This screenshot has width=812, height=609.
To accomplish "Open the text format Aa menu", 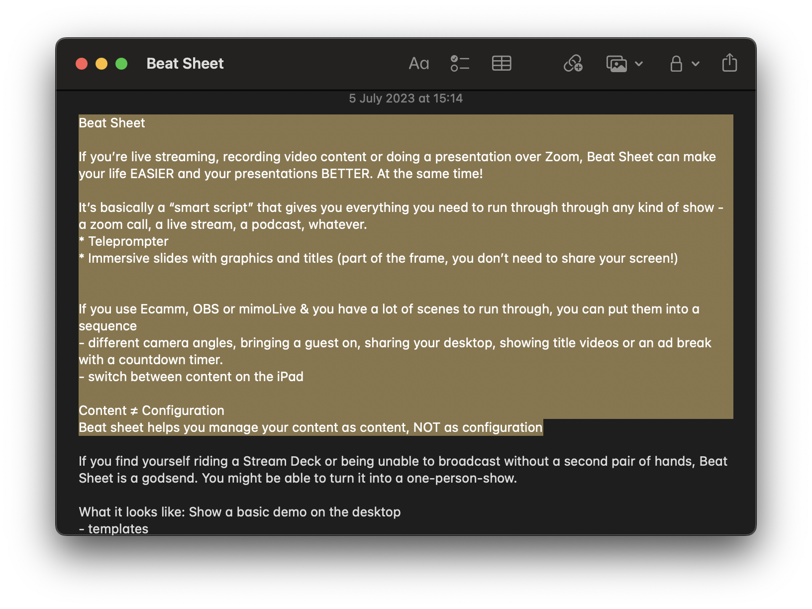I will pos(418,64).
